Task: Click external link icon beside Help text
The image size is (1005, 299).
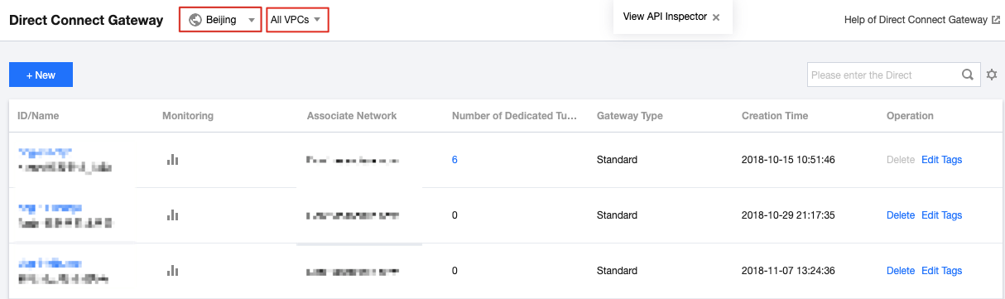Action: point(995,20)
